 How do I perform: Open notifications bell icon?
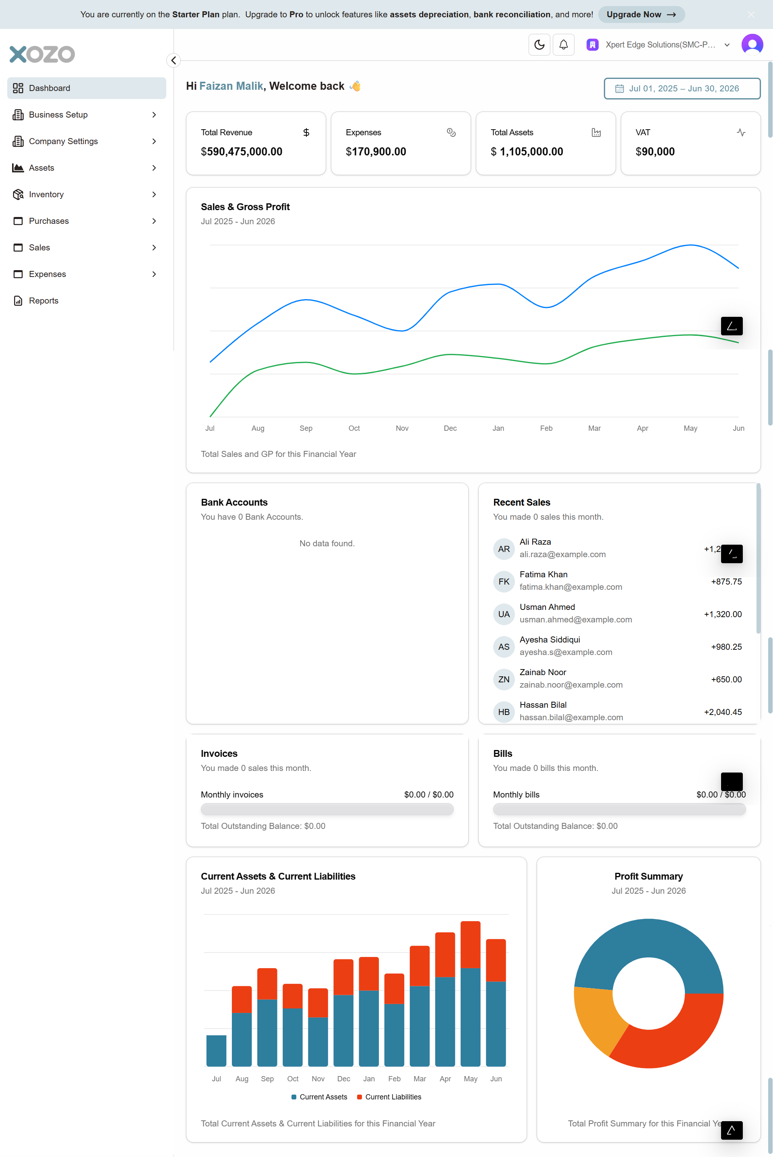coord(563,45)
